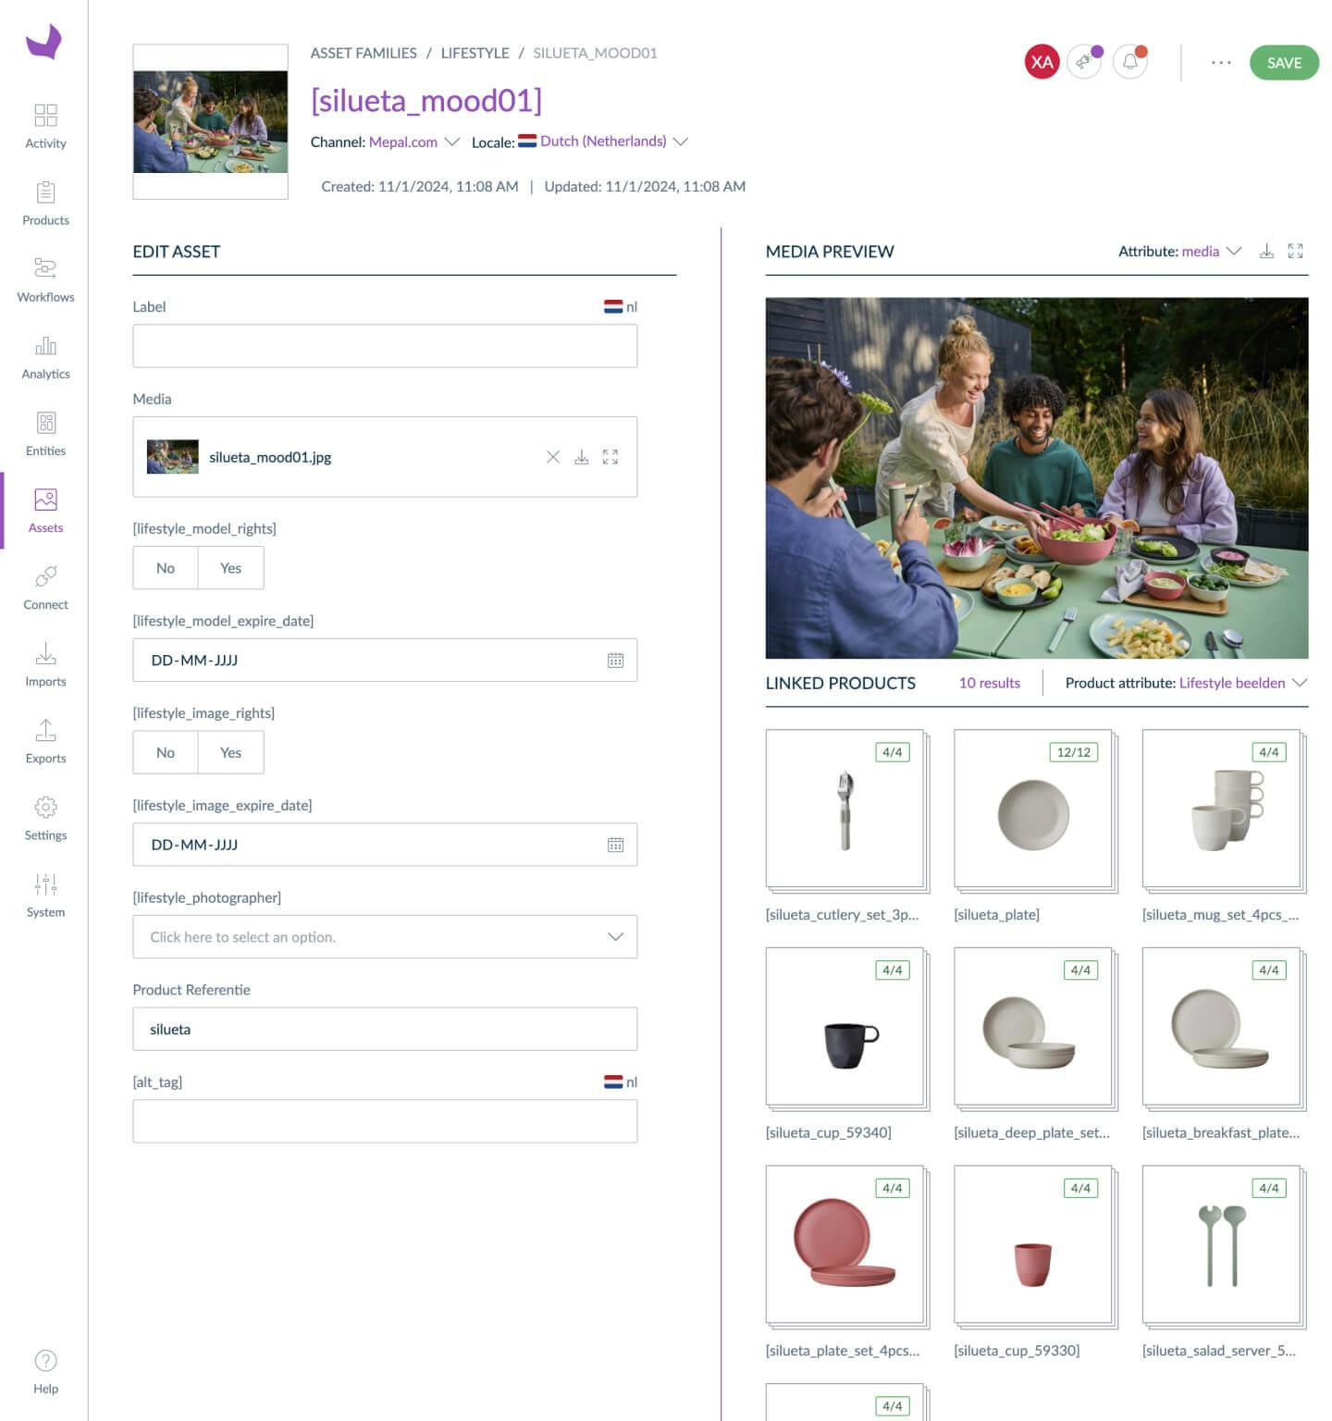Download media from Media Preview header
Viewport: 1332px width, 1421px height.
click(1266, 251)
